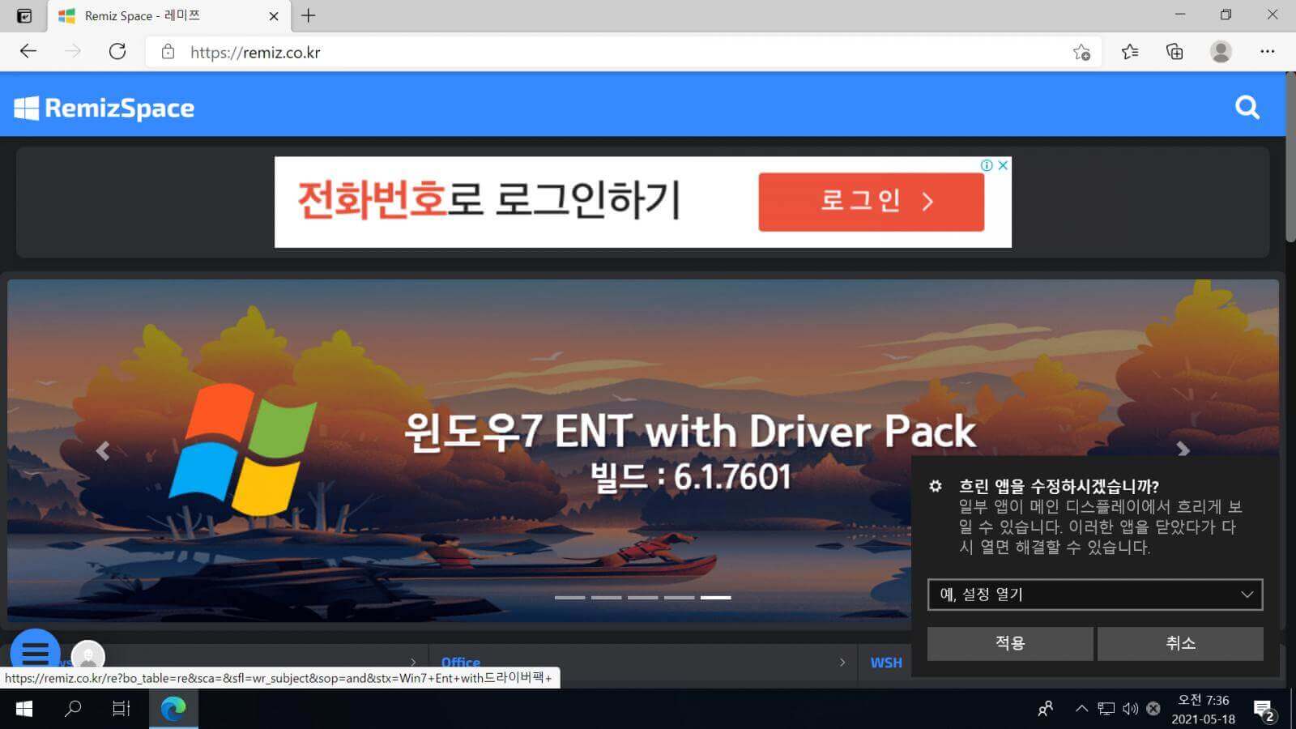Open the volume speaker tray icon

pos(1130,709)
